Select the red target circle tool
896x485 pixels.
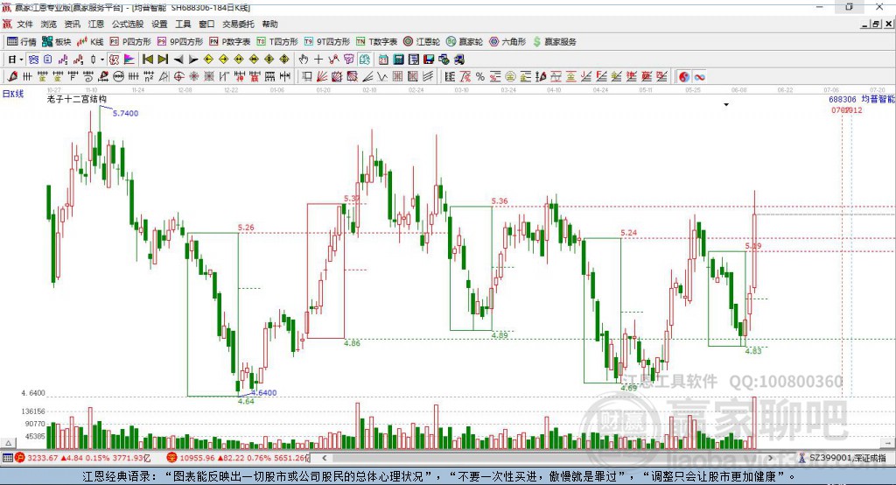click(178, 77)
